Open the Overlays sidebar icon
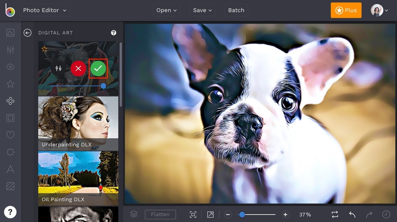 [11, 152]
